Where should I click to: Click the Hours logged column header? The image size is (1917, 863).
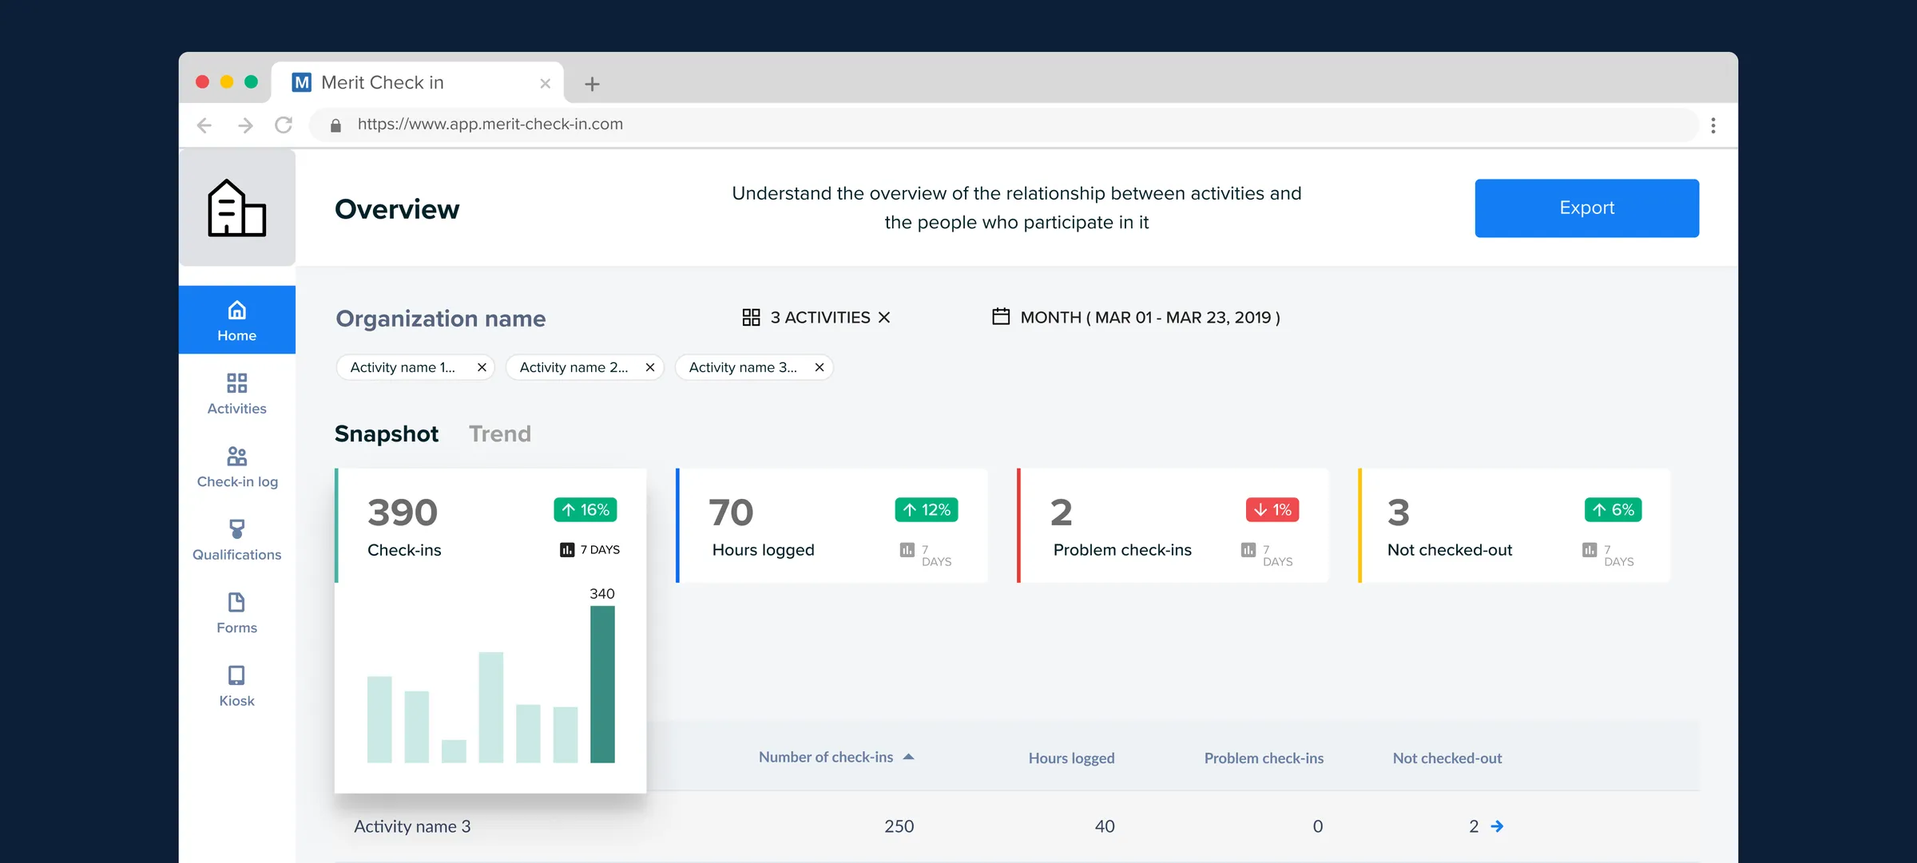click(1071, 758)
